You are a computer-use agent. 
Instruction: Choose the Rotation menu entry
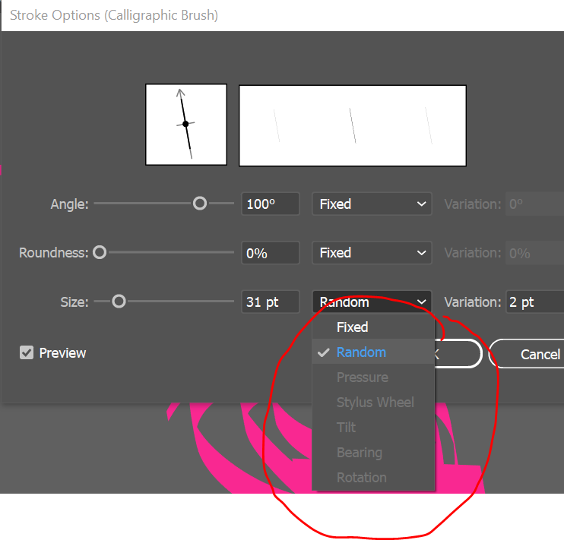point(361,478)
